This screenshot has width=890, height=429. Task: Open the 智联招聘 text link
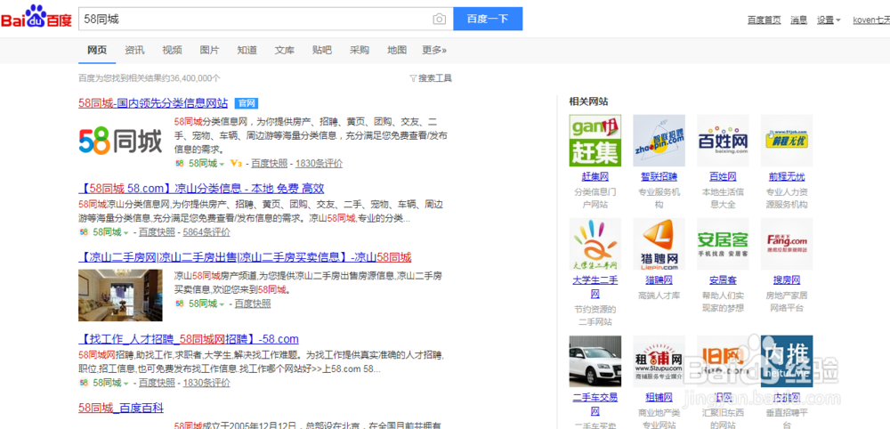point(659,176)
